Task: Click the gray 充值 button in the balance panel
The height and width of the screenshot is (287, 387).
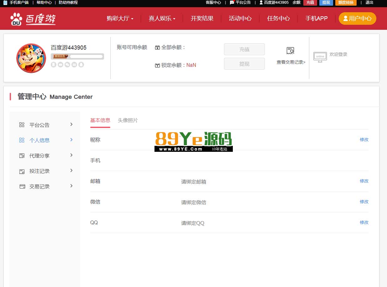Action: (244, 49)
